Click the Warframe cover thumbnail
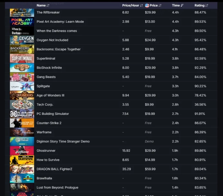 (x=22, y=132)
